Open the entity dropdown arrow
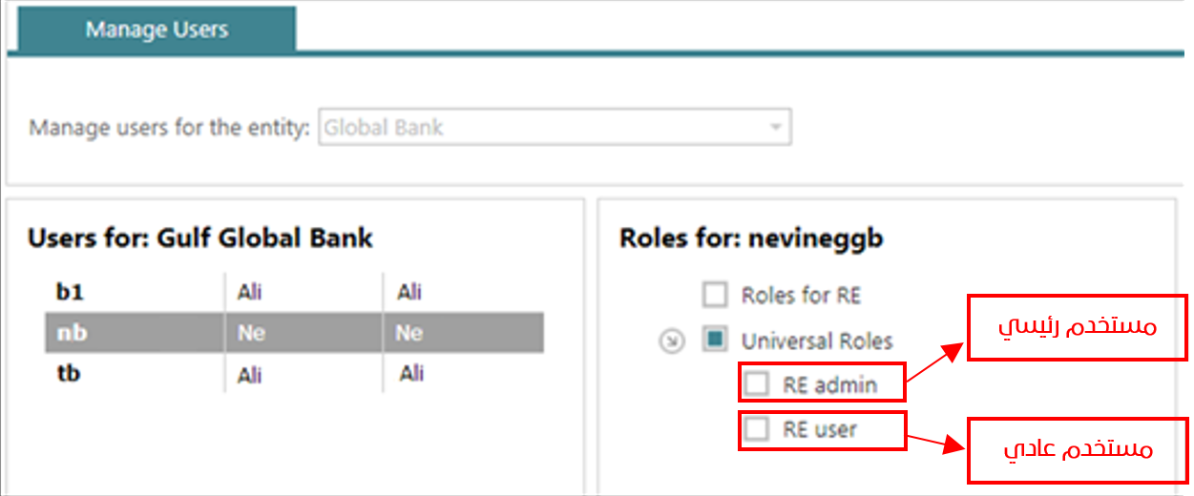The height and width of the screenshot is (496, 1194). 776,127
